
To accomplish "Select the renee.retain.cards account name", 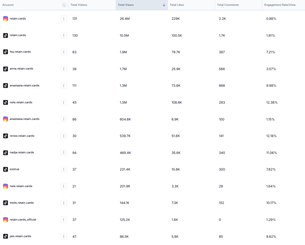I will (x=22, y=136).
